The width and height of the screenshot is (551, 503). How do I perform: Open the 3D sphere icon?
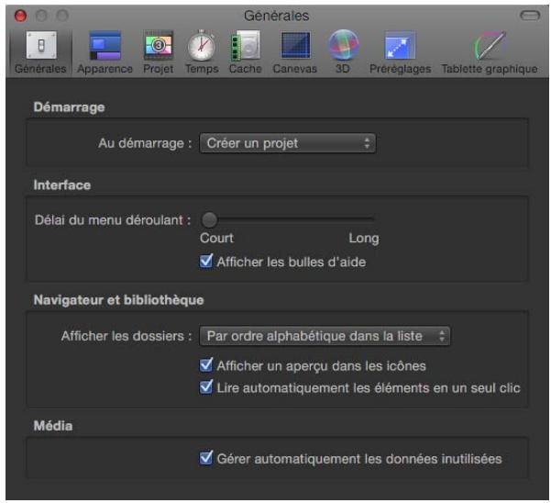point(343,45)
